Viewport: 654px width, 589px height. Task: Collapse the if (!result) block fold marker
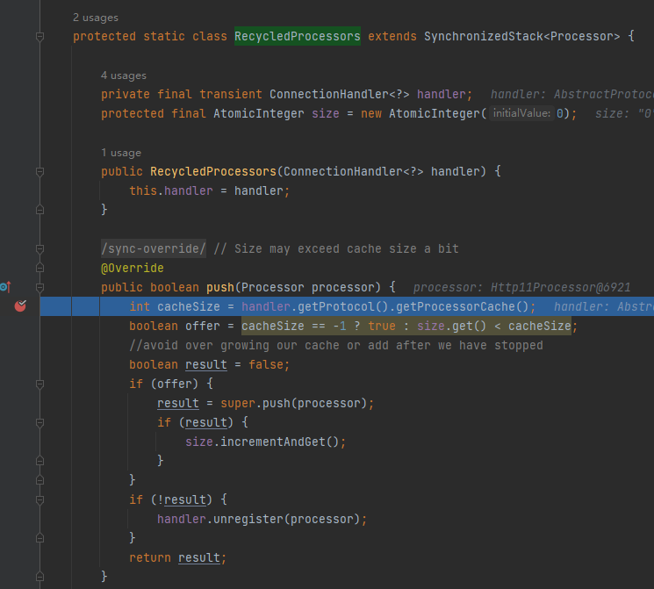click(x=40, y=499)
